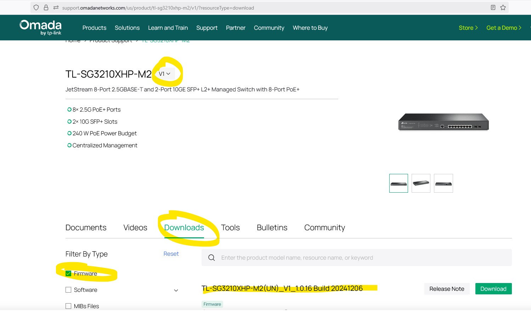
Task: Toggle reader view icon in address bar
Action: (493, 7)
